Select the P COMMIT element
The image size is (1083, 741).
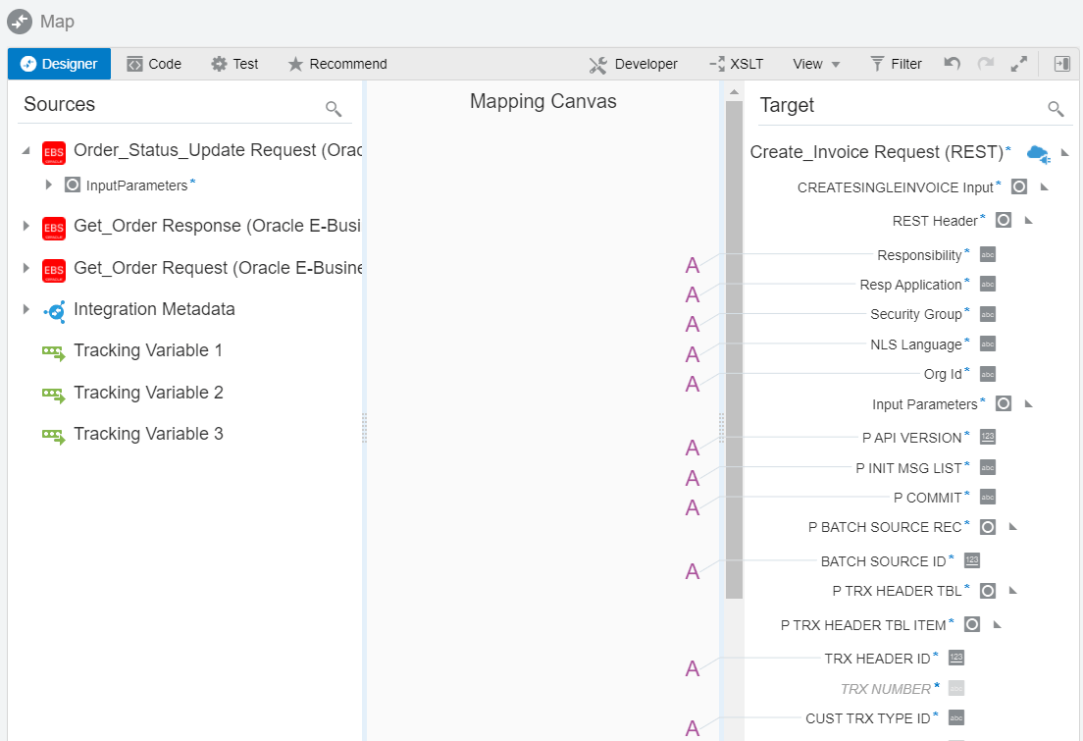[x=928, y=498]
